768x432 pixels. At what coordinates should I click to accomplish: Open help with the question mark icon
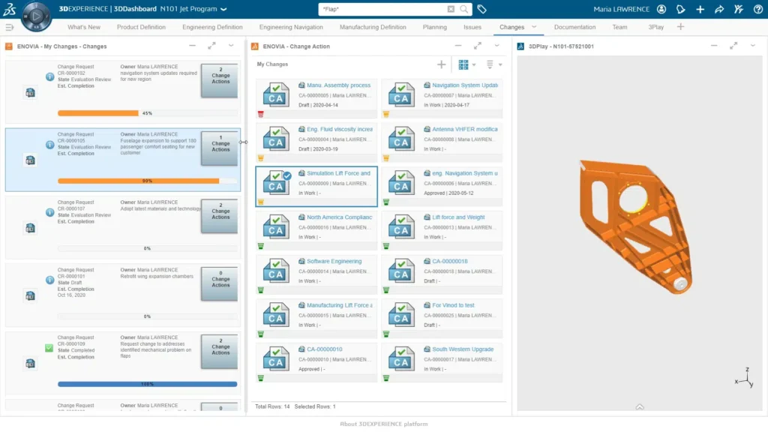pos(757,9)
